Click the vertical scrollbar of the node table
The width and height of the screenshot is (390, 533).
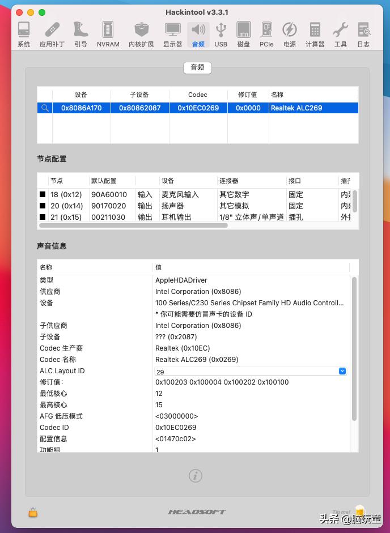point(355,201)
